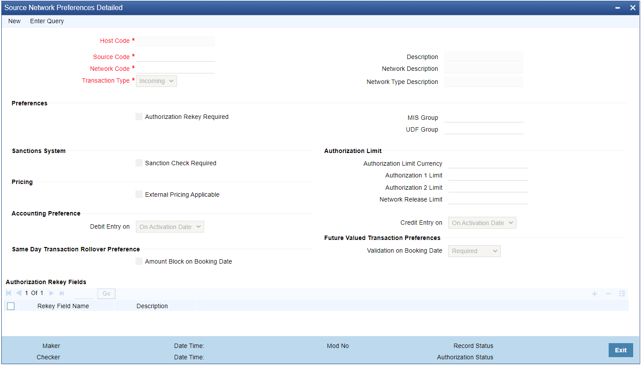Image resolution: width=641 pixels, height=365 pixels.
Task: Focus the Host Code field
Action: click(x=176, y=41)
